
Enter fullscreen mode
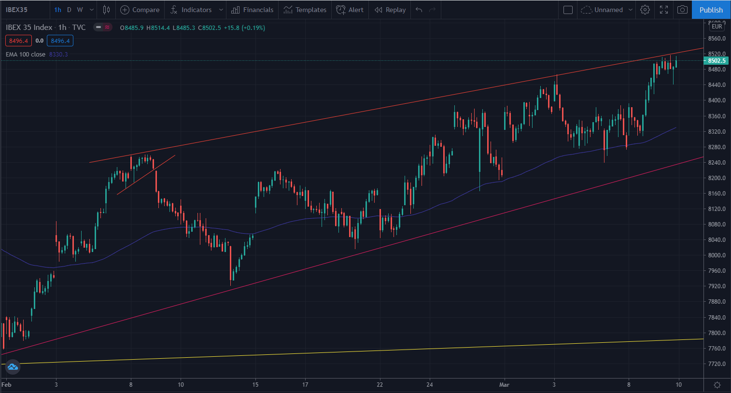(x=664, y=10)
